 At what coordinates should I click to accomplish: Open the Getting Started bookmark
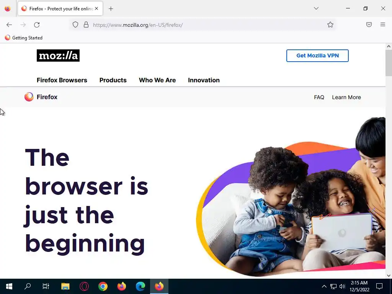(24, 38)
